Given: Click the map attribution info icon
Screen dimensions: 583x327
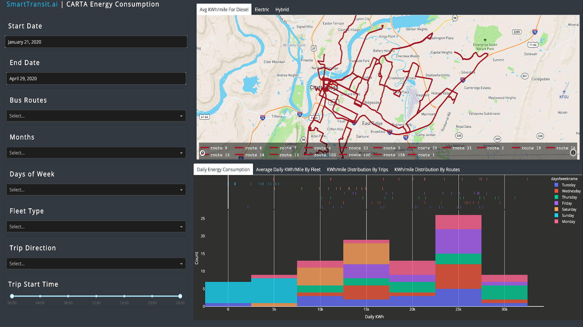Looking at the screenshot, I should (573, 153).
